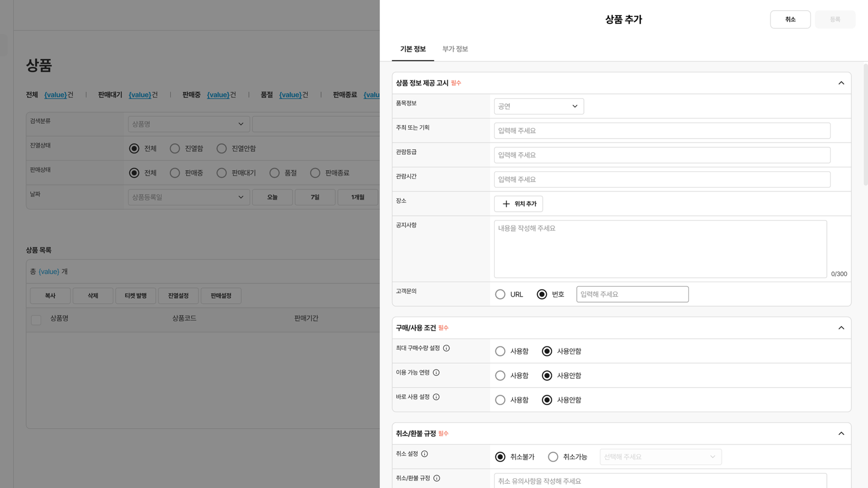Choose the 취소가능 radio option
Screen dimensions: 868x488
(x=553, y=457)
